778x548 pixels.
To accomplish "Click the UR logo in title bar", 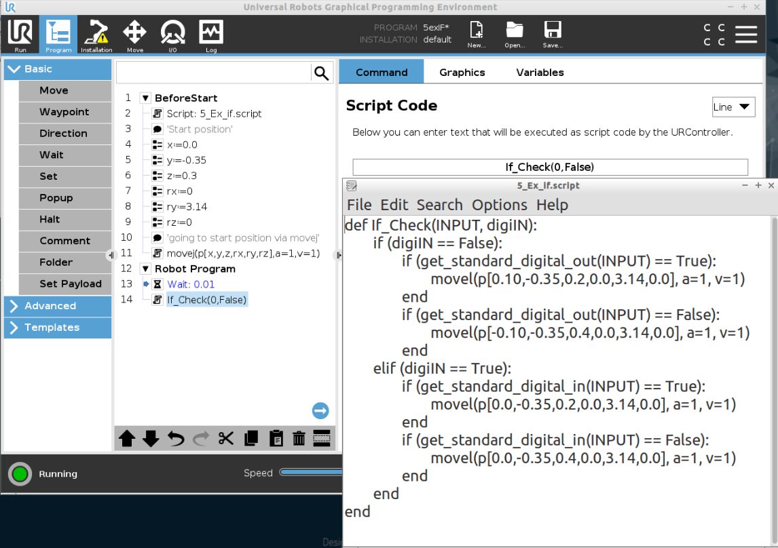I will point(10,7).
